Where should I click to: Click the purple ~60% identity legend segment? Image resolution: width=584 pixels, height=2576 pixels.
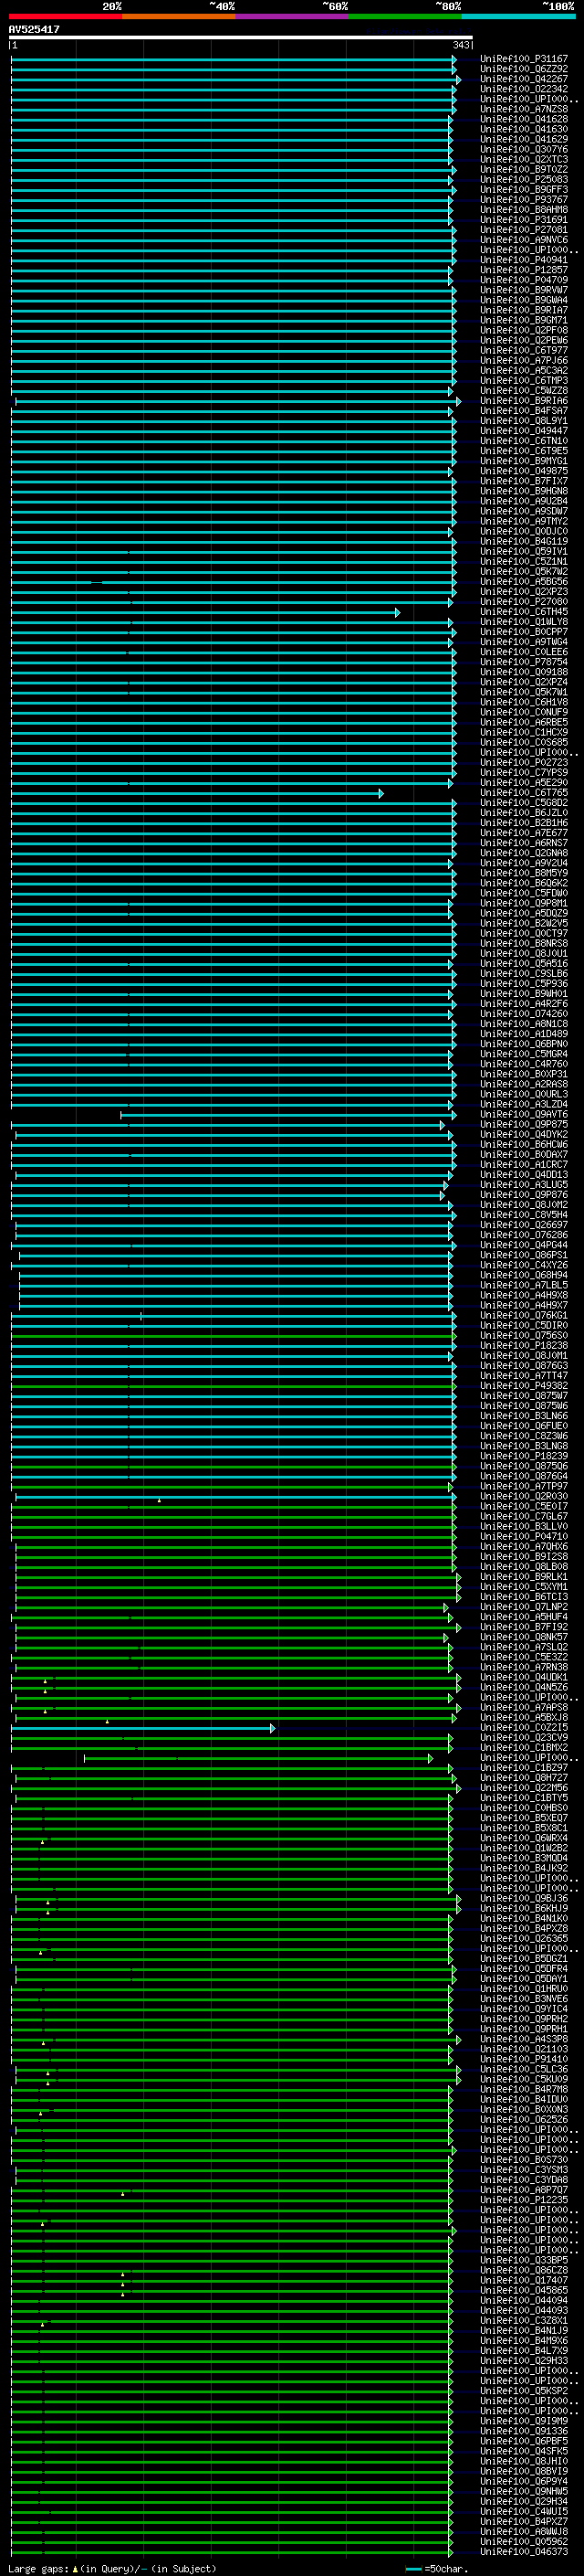(291, 16)
